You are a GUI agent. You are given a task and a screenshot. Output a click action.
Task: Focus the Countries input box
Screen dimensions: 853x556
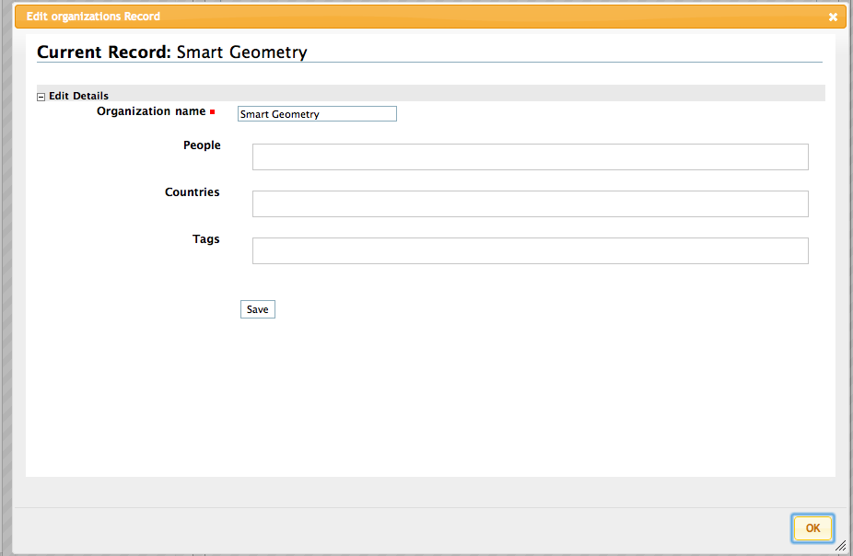[x=530, y=203]
